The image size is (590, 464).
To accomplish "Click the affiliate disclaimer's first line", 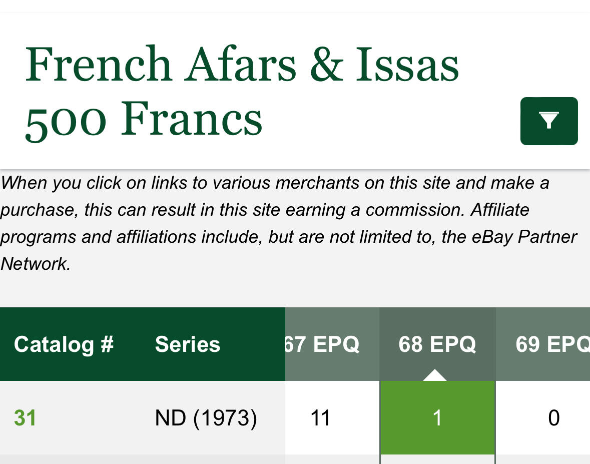I will 275,183.
